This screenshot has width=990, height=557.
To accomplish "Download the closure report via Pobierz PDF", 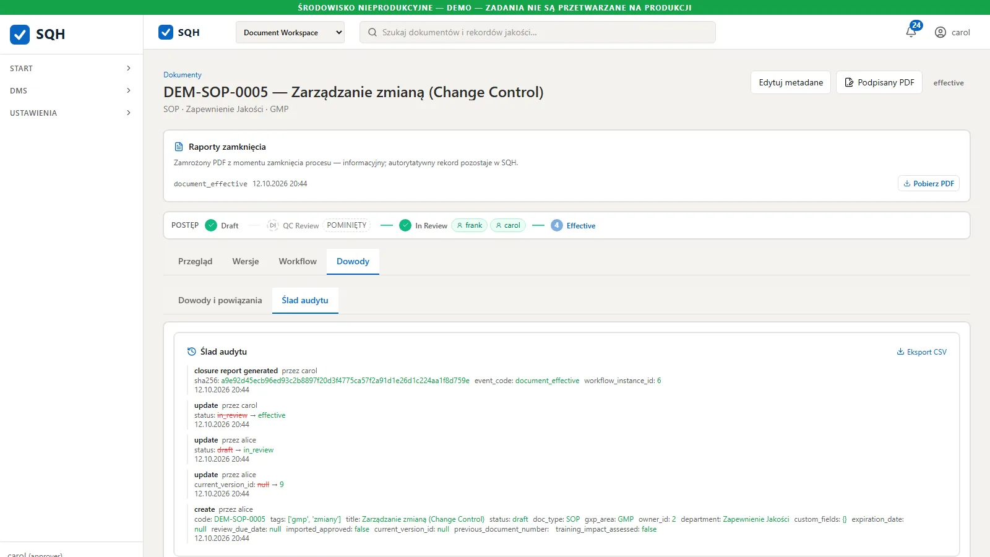I will tap(929, 183).
